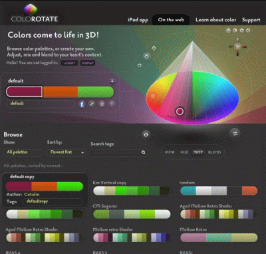Click the last round icon in share row

[x=112, y=104]
